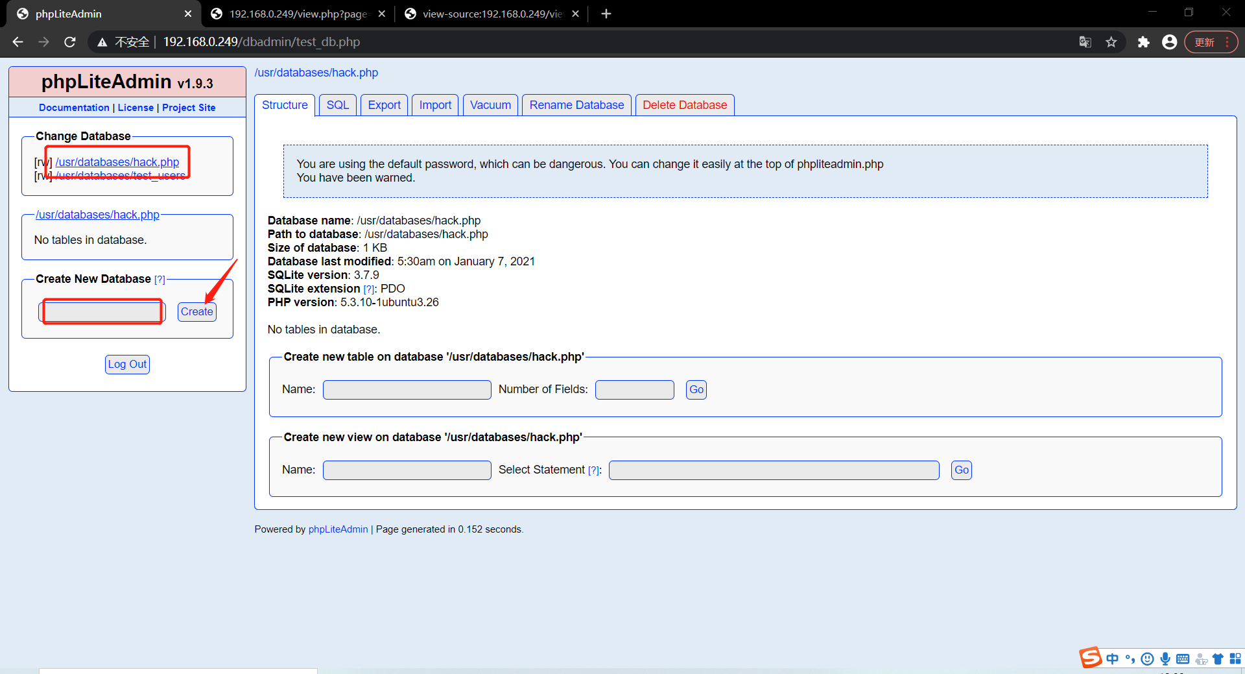This screenshot has width=1245, height=674.
Task: Open the Vacuum tab
Action: (490, 105)
